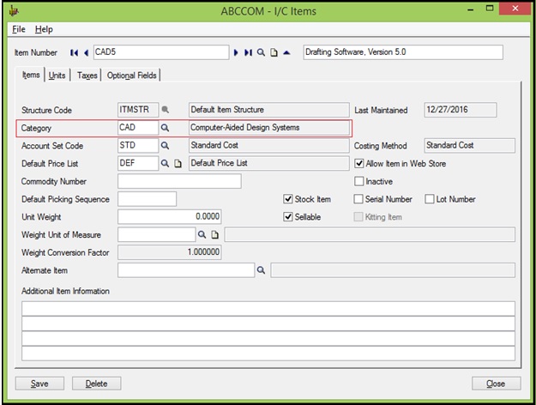Click the Weight Unit of Measure field
The image size is (536, 405).
click(x=157, y=234)
